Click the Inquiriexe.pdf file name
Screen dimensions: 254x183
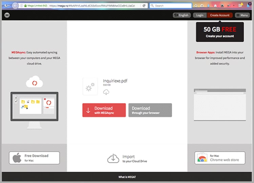[115, 81]
